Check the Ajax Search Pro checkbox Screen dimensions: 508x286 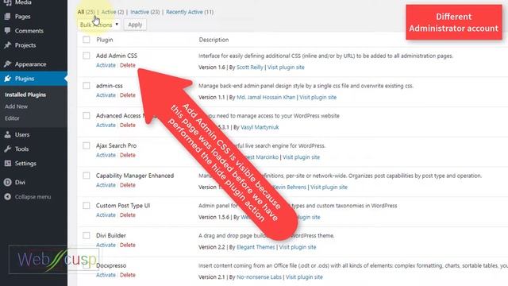click(x=87, y=145)
